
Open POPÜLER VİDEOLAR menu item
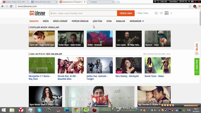tap(80, 21)
